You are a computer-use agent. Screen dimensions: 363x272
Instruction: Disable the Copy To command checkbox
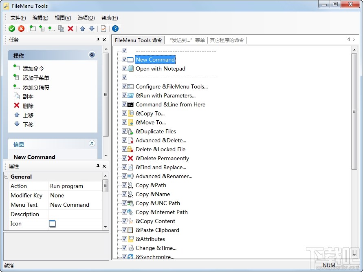[x=124, y=113]
